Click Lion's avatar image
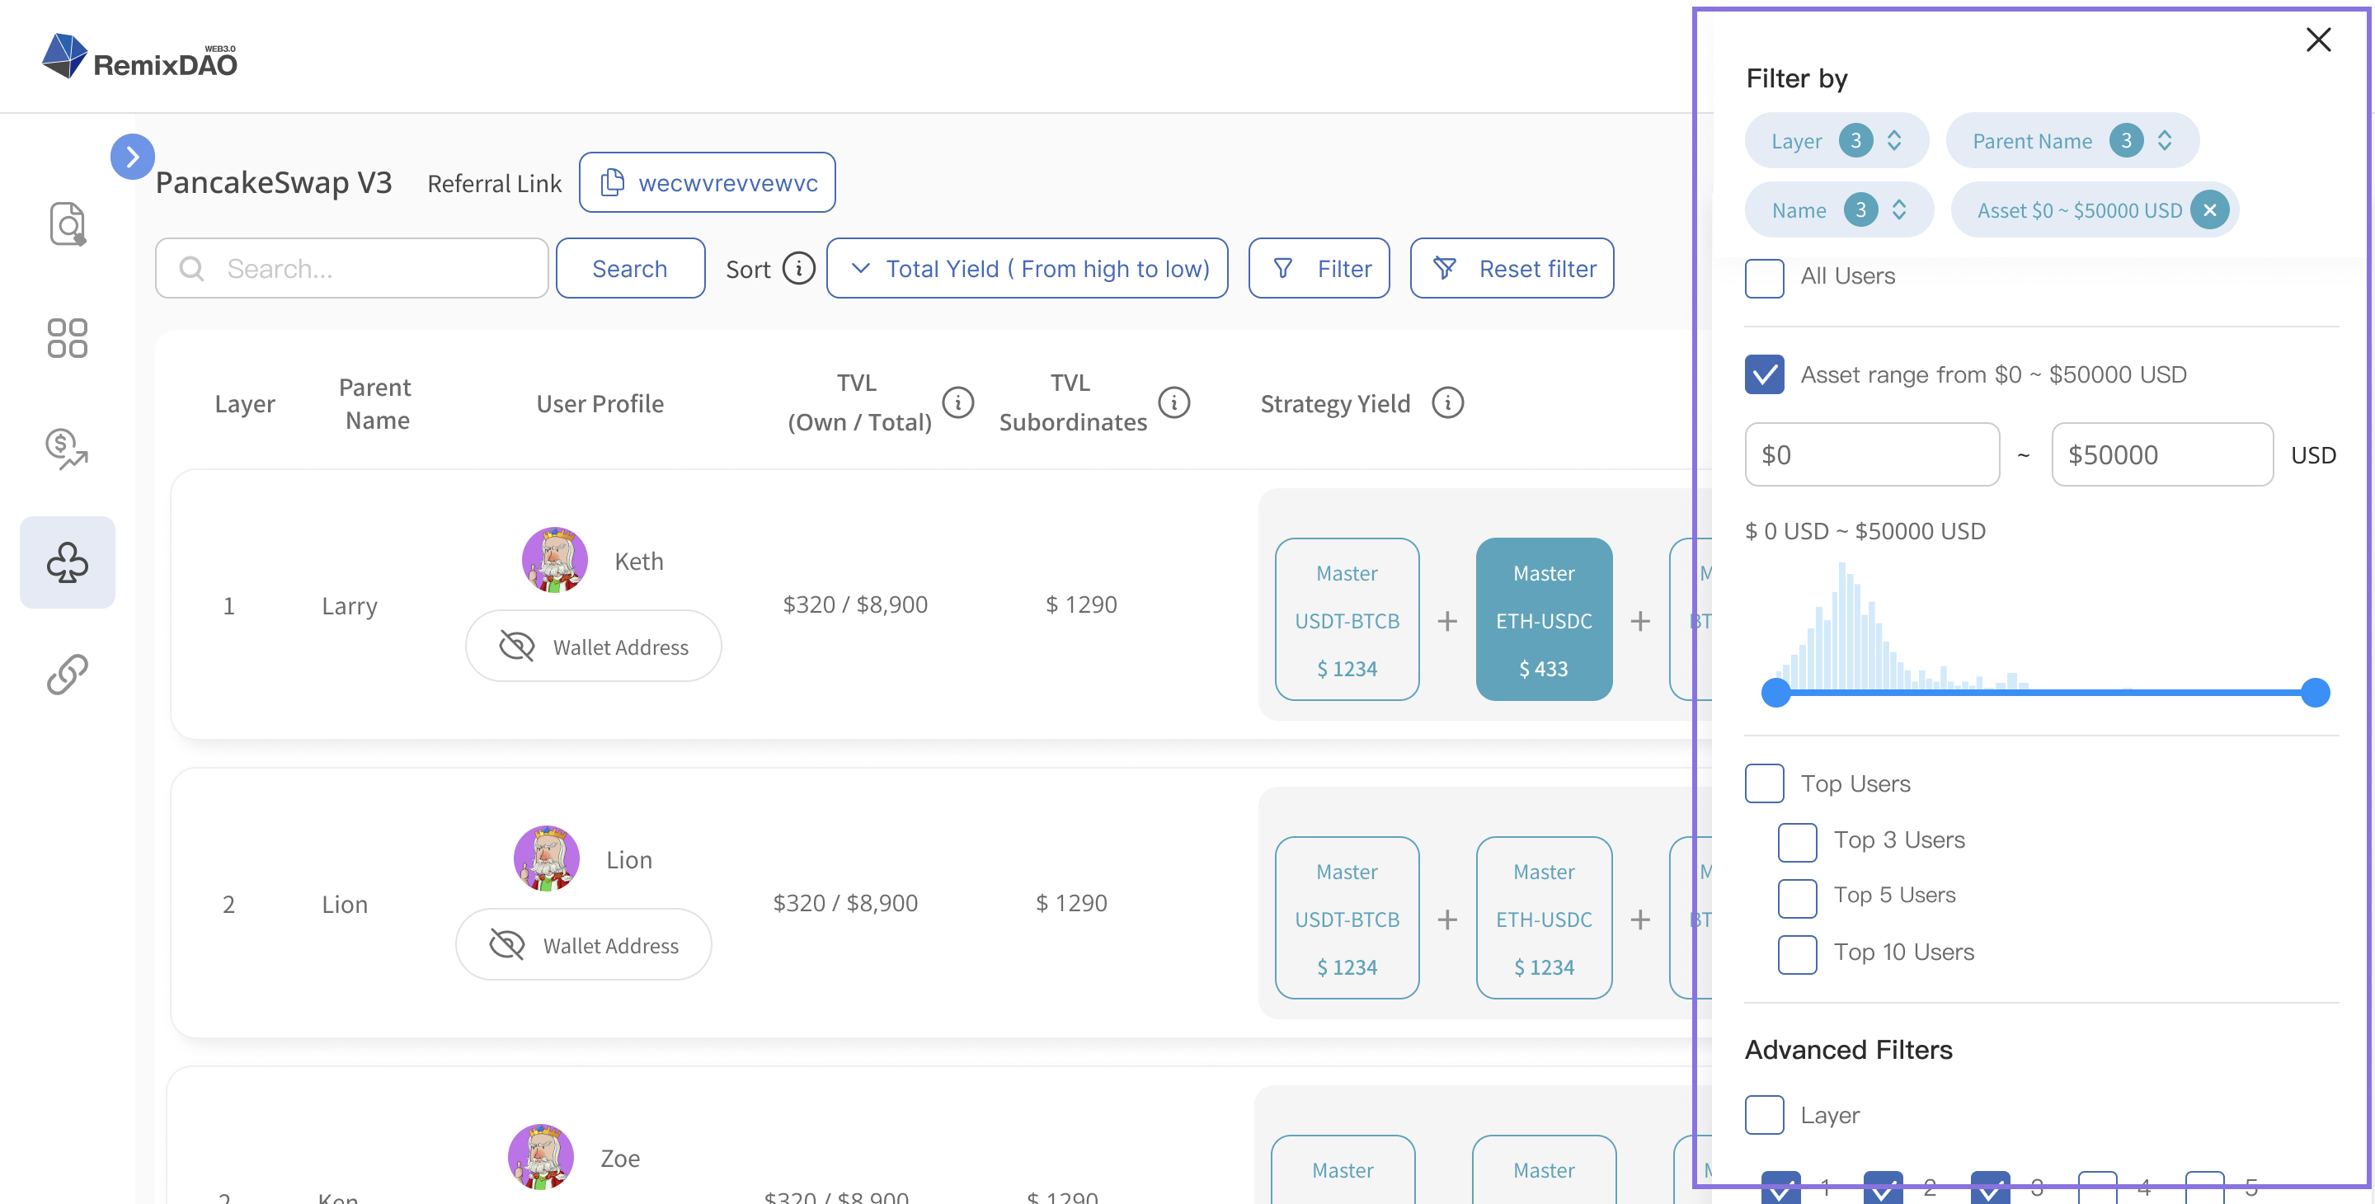The image size is (2375, 1204). coord(547,858)
